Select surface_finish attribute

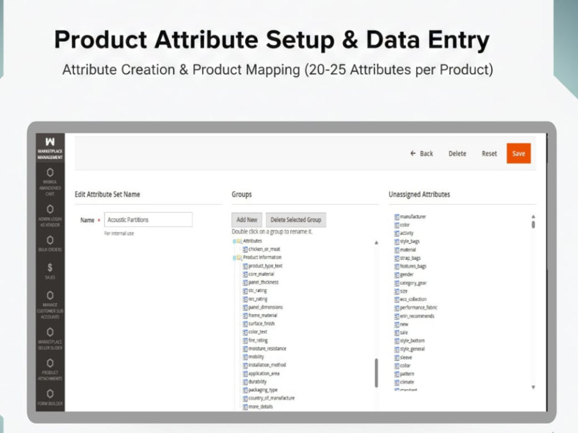pos(259,323)
